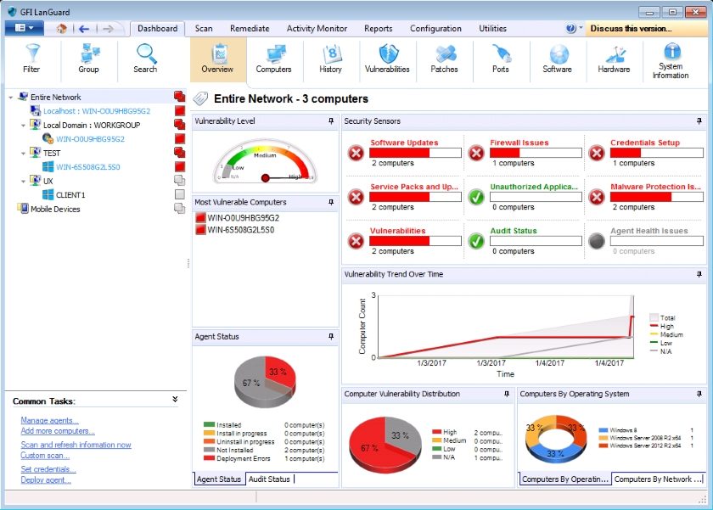
Task: Open the Ports view
Action: [501, 59]
